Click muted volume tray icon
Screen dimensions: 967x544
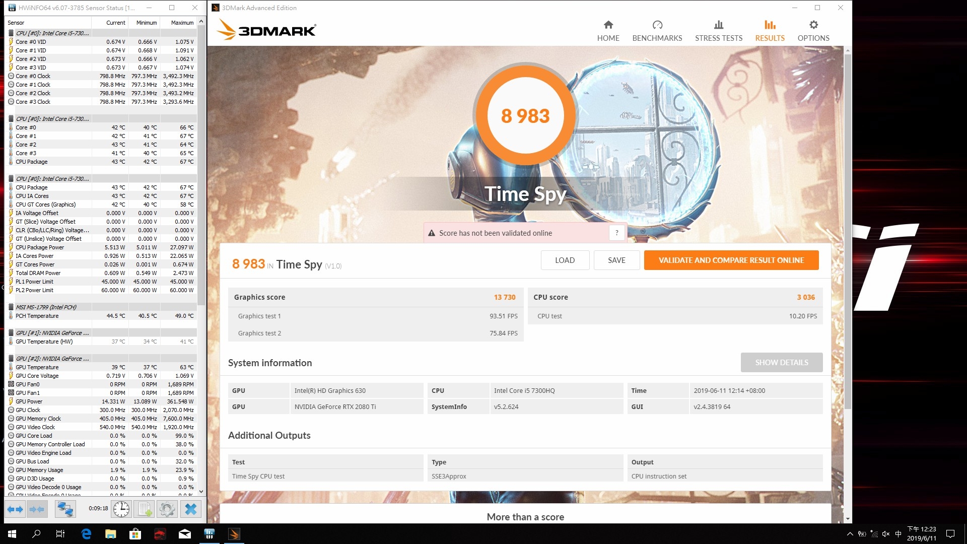(886, 534)
